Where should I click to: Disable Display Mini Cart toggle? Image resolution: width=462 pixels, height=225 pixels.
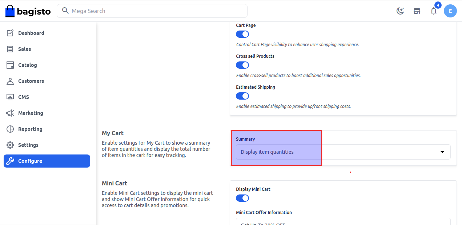click(x=242, y=198)
